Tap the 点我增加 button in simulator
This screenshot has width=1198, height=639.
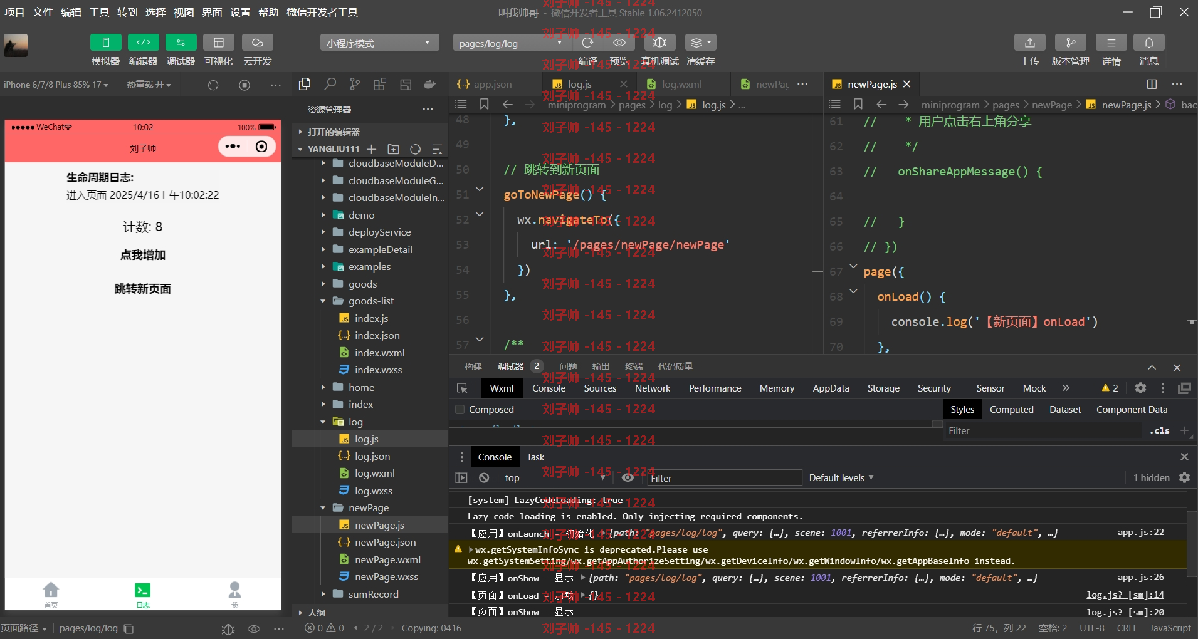coord(143,255)
